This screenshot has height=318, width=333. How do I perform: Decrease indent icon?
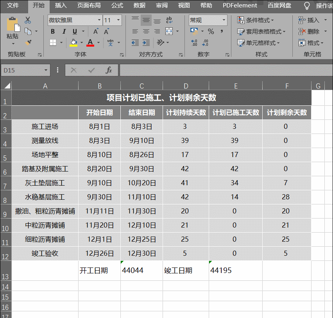click(135, 43)
